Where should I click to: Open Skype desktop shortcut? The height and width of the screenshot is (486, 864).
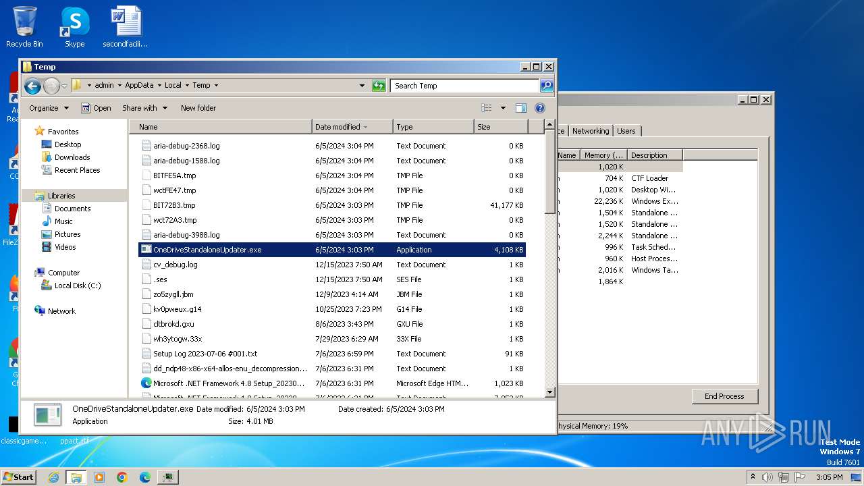click(x=74, y=27)
